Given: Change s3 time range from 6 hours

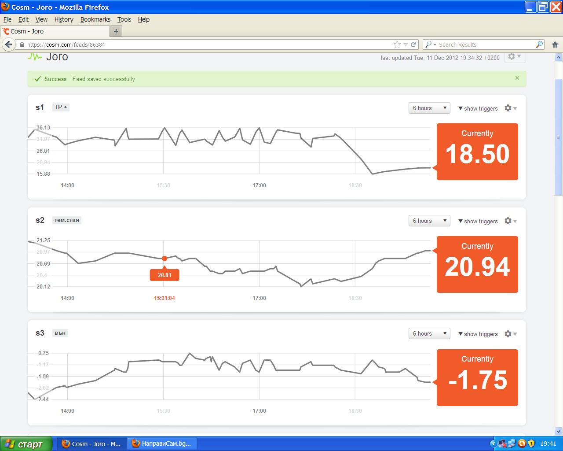Looking at the screenshot, I should point(429,333).
